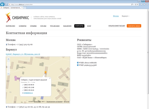Screen dimensions: 149x109
Task: Click the Сибирикс logo
Action: [17, 17]
